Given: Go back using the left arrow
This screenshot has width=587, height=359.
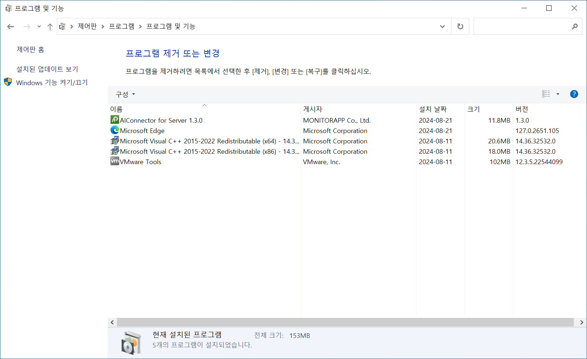Looking at the screenshot, I should 11,26.
